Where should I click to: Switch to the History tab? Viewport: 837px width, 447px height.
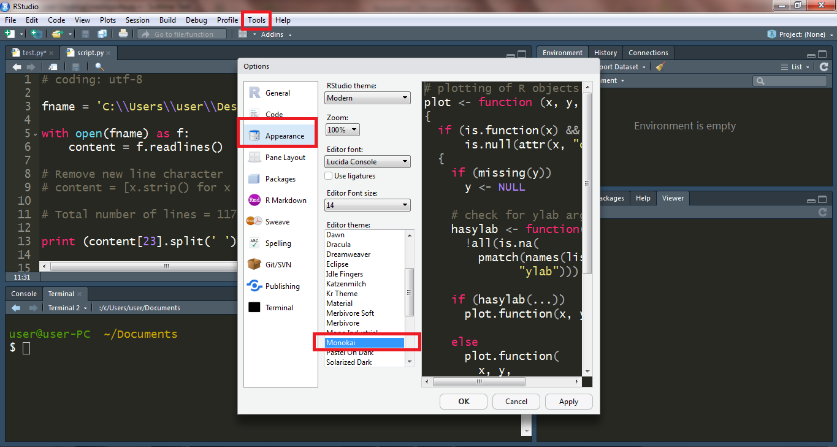pos(605,52)
